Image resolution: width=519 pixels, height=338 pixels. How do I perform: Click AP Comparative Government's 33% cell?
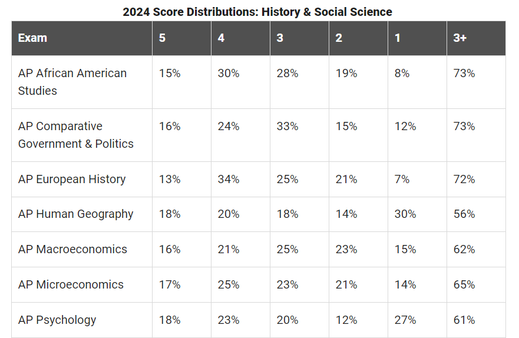(x=287, y=126)
